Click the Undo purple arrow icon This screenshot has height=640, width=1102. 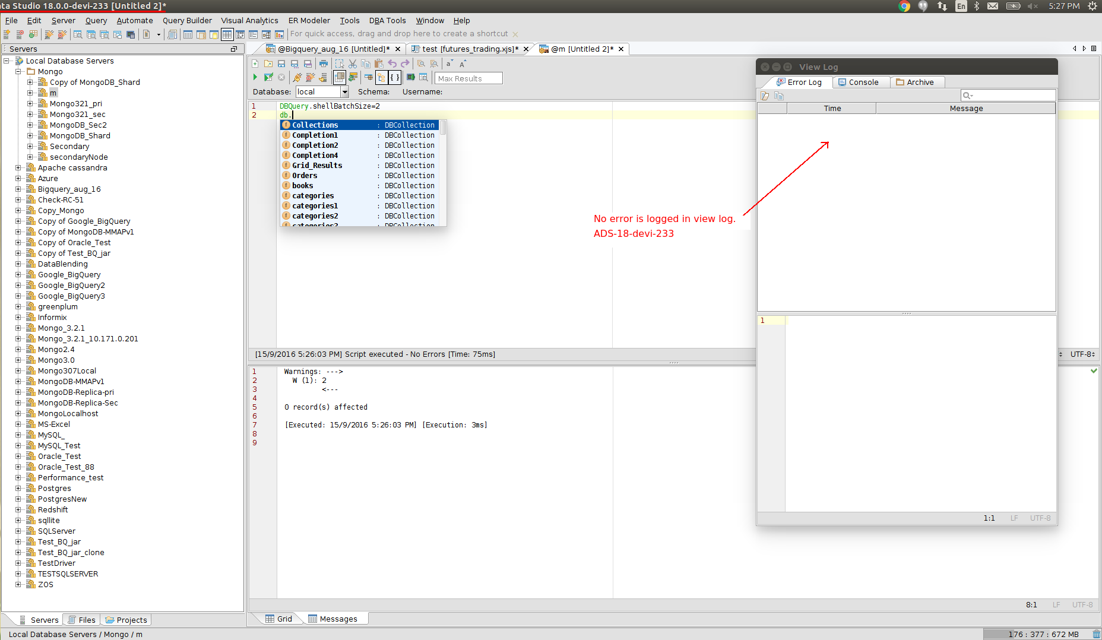tap(392, 64)
